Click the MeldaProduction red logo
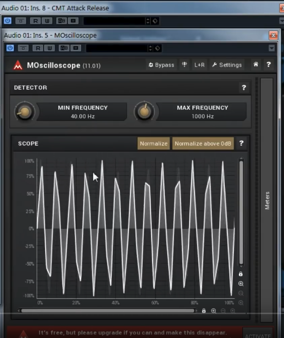 [18, 65]
